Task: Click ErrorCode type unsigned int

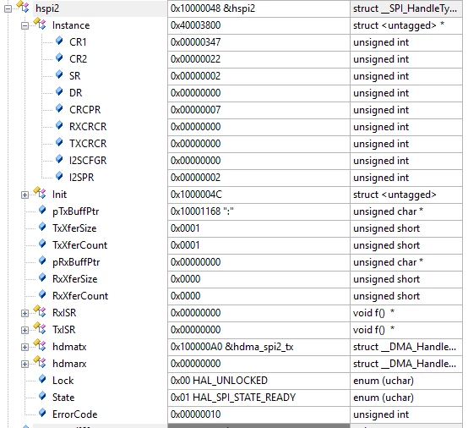Action: click(381, 414)
